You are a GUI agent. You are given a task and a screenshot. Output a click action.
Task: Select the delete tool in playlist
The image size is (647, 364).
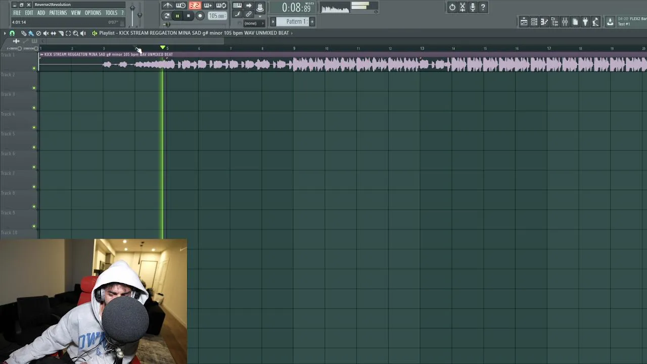pyautogui.click(x=38, y=33)
